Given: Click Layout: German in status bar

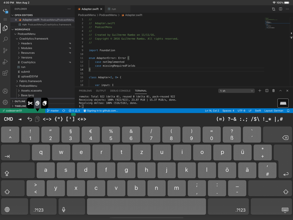Looking at the screenshot, I should click(274, 111).
